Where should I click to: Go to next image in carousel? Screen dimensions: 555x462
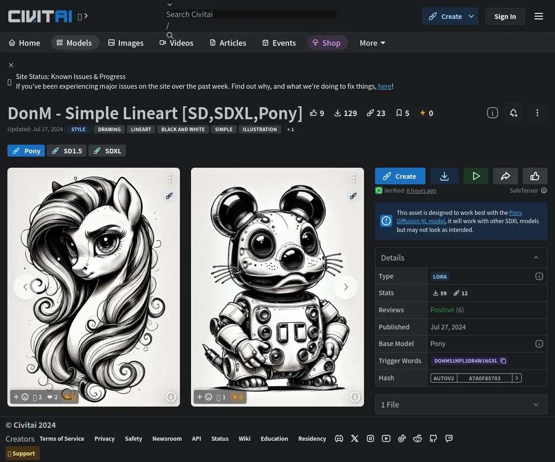[x=345, y=287]
